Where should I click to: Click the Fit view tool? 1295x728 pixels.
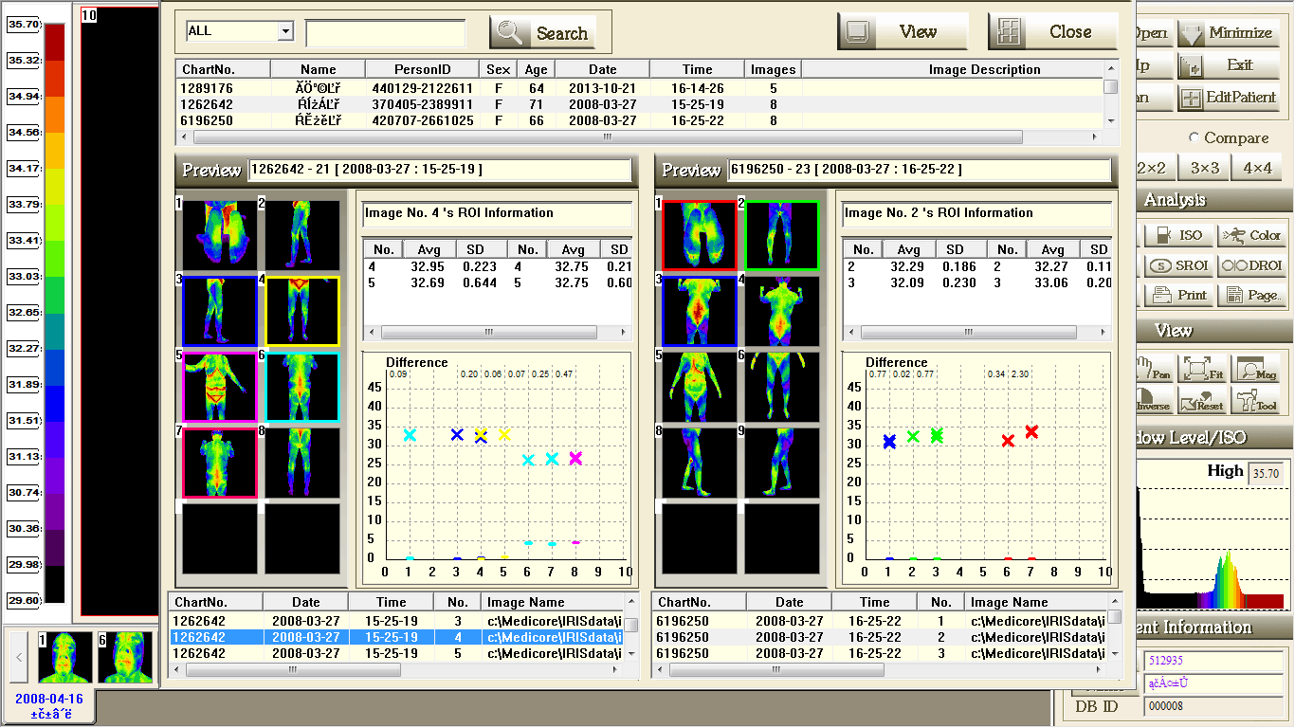coord(1203,368)
